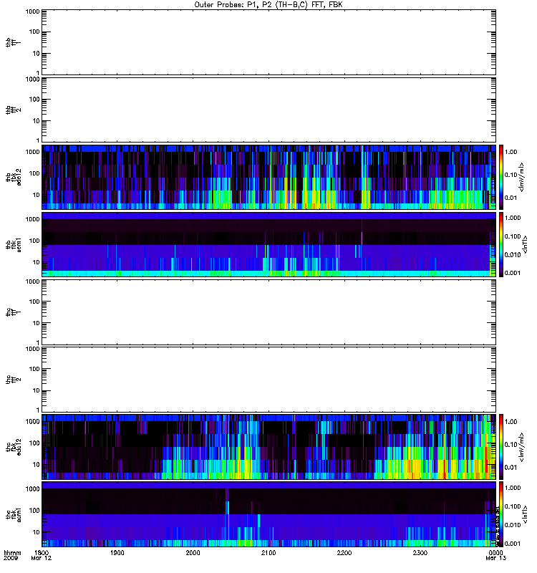
Task: Click the 'thc fff 1' y-axis title
Action: coord(14,312)
